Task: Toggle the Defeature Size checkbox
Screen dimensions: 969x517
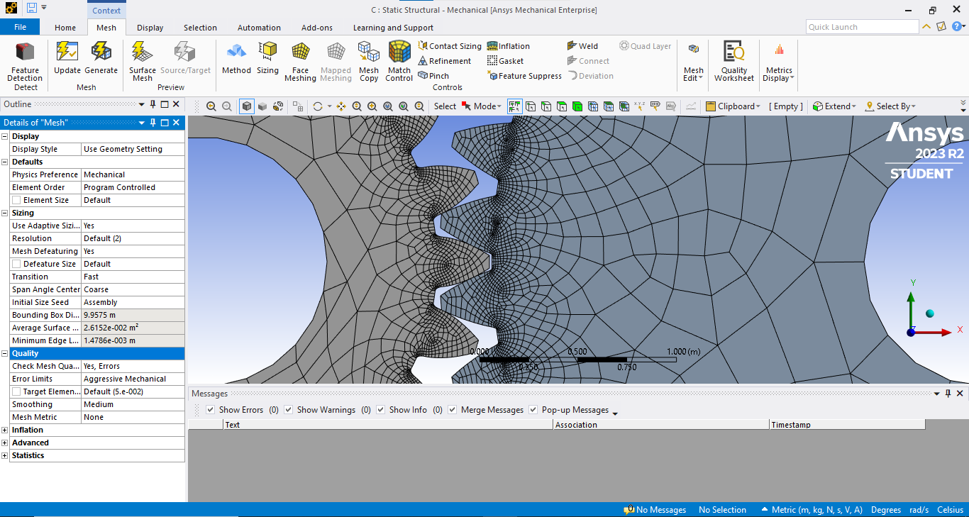Action: [x=16, y=264]
